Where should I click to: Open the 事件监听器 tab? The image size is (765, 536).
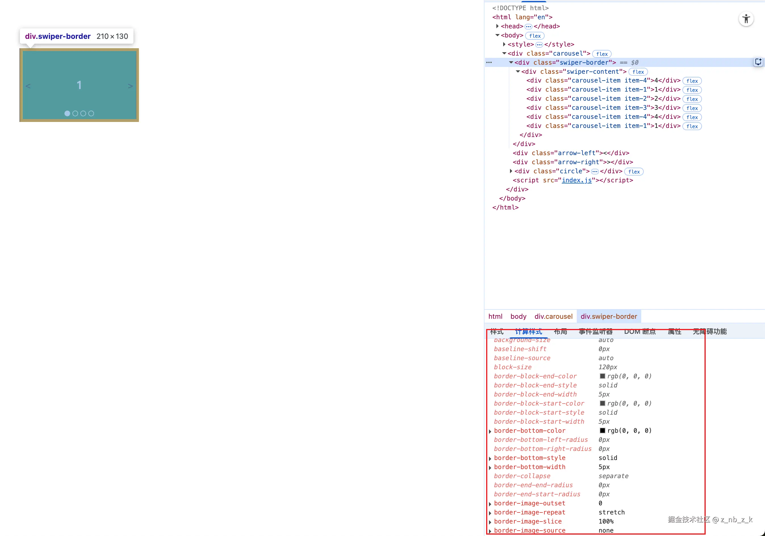click(x=595, y=332)
